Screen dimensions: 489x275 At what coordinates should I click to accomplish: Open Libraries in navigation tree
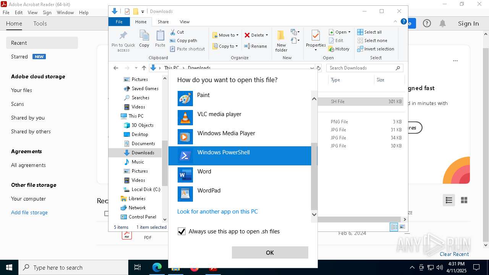pyautogui.click(x=133, y=199)
